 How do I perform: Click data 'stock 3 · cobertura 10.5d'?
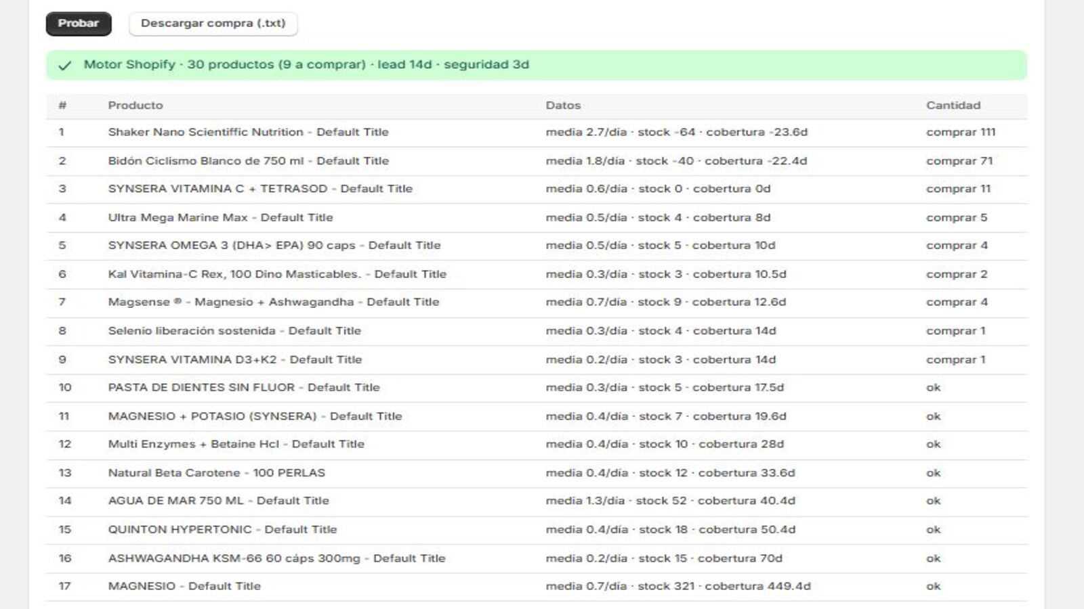point(713,275)
